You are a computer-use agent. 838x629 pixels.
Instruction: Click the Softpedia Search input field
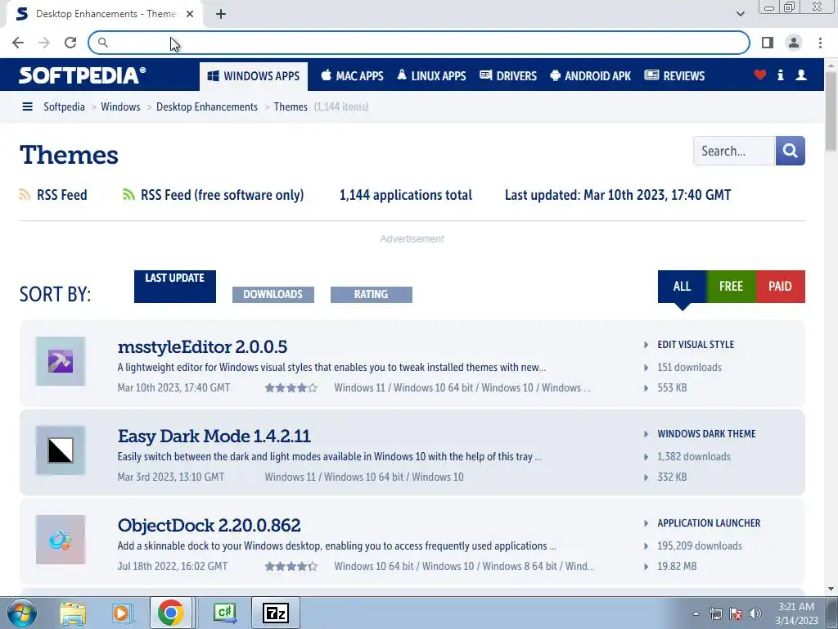[734, 151]
